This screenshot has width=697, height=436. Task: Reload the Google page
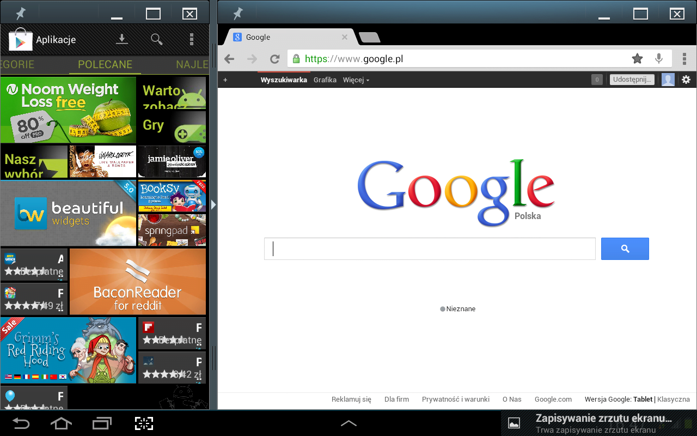[275, 59]
